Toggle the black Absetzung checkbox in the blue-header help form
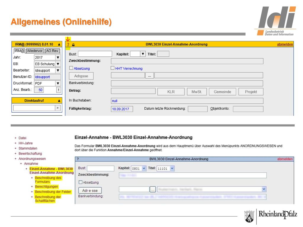Screen dimensions: 303x227 pos(80,182)
